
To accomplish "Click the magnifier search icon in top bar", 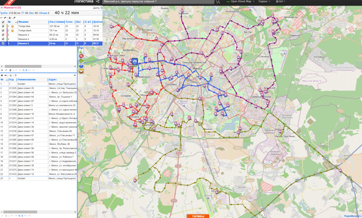I will click(218, 2).
